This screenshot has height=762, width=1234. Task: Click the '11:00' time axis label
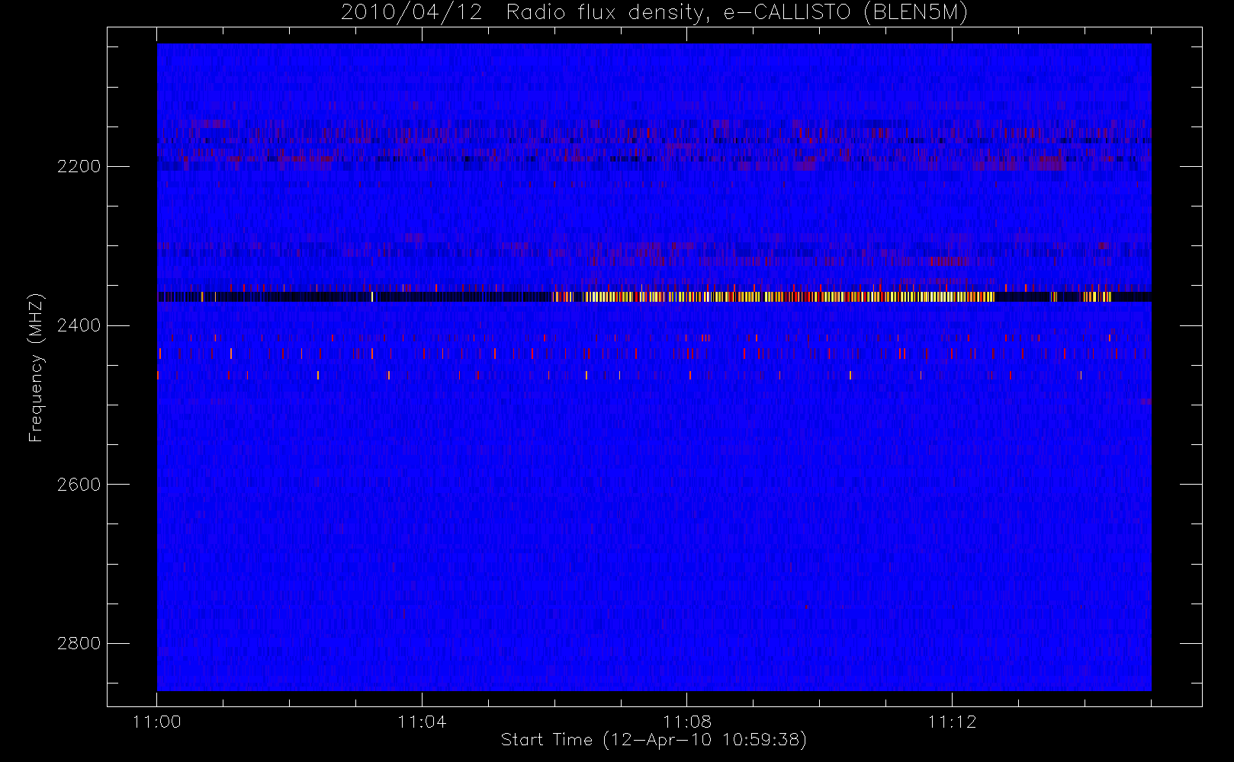pos(157,722)
